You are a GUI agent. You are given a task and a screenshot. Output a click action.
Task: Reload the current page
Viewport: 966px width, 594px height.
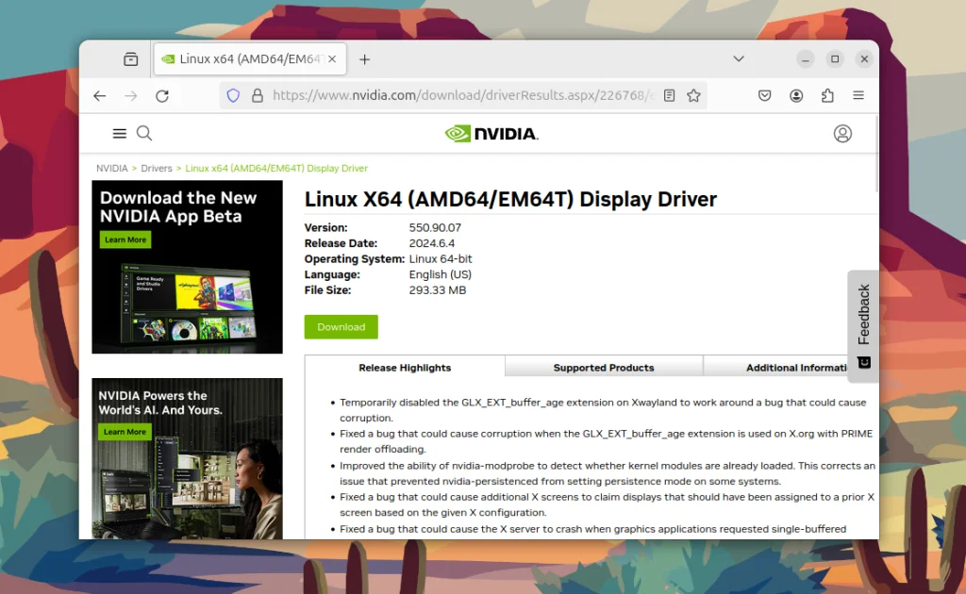point(162,95)
